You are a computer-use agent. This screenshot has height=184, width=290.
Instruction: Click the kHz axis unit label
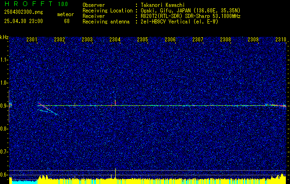pos(4,37)
